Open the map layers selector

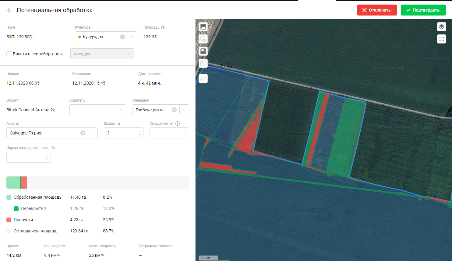(x=441, y=27)
